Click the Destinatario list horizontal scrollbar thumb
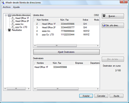Image resolution: width=129 pixels, height=103 pixels. point(58,89)
